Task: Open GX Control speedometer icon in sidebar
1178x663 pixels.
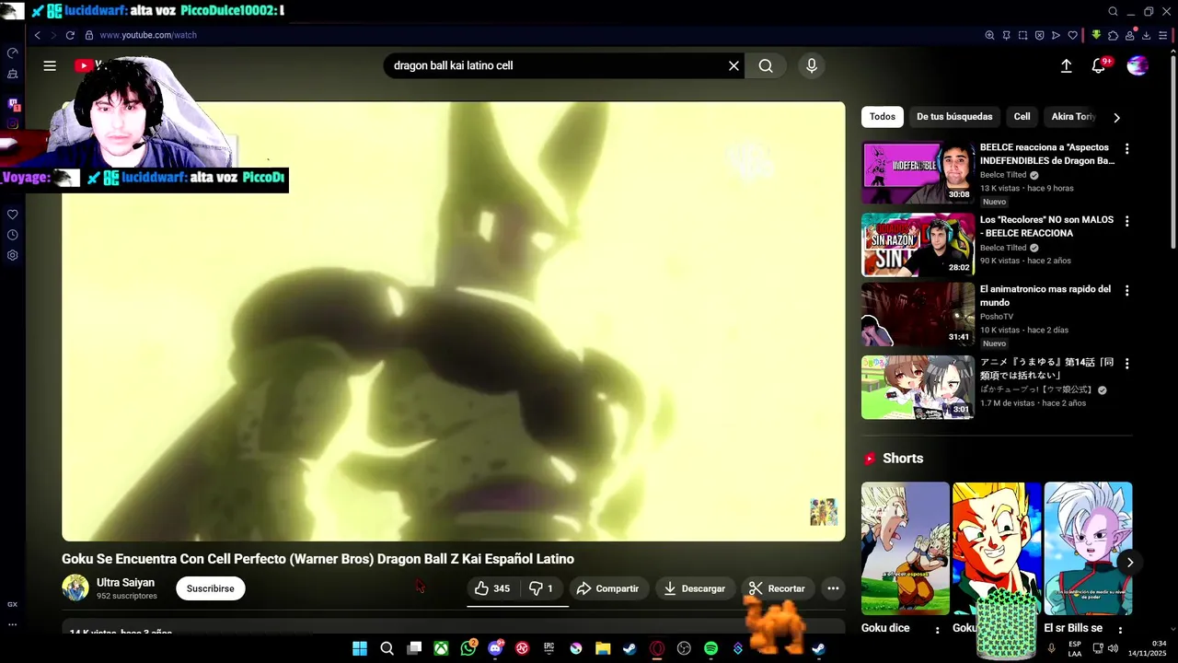Action: (13, 53)
